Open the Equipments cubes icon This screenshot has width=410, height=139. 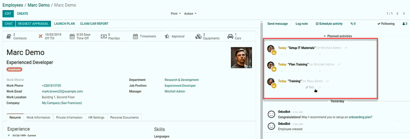pyautogui.click(x=198, y=37)
